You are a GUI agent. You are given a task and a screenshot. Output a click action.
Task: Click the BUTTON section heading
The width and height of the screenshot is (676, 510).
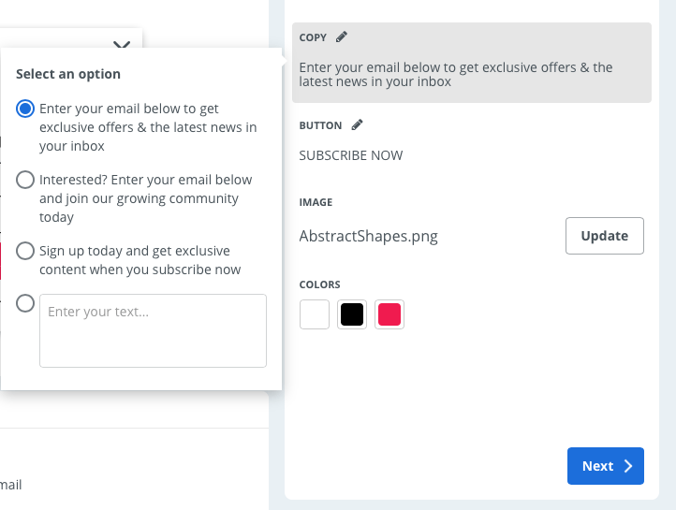coord(320,125)
